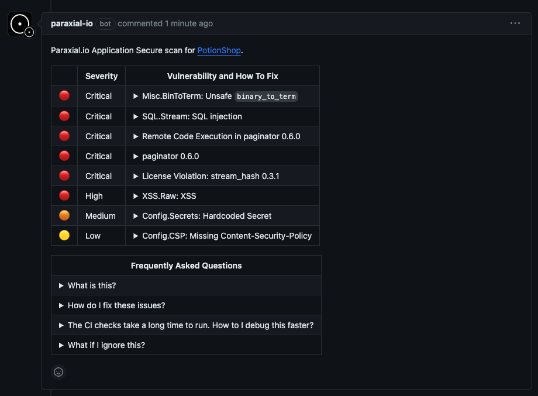Screen dimensions: 538x396
Task: Expand What if I ignore this?
Action: click(x=102, y=345)
